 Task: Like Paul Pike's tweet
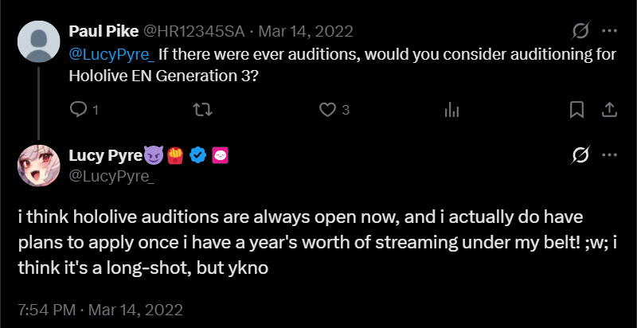326,109
